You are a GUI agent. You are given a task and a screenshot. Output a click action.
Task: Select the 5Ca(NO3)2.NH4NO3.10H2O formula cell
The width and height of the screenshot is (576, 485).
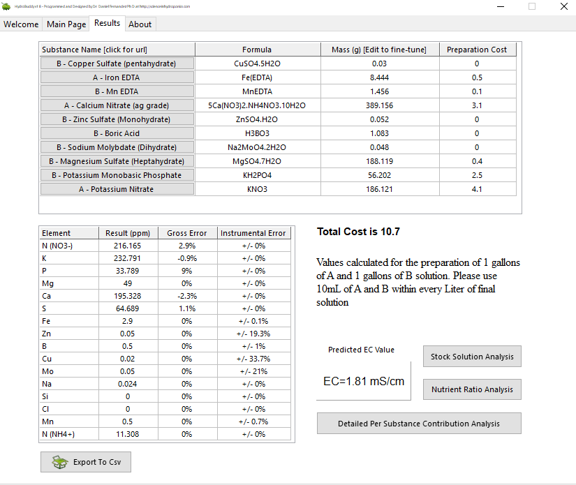tap(258, 105)
